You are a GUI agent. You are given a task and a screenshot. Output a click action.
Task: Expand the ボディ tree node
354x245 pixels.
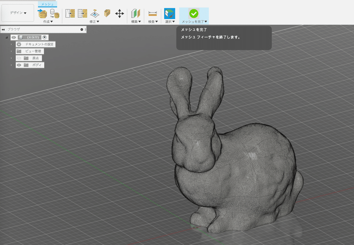12,65
